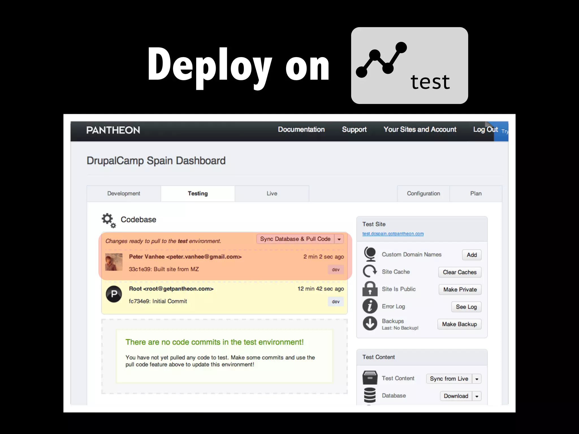Expand the Sync Database & Pull Code dropdown arrow
This screenshot has width=579, height=434.
[x=339, y=239]
